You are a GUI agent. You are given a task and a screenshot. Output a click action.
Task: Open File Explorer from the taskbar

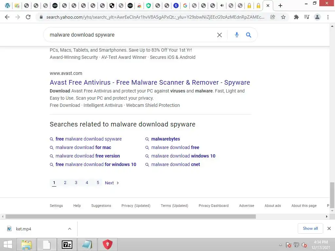coord(26,244)
